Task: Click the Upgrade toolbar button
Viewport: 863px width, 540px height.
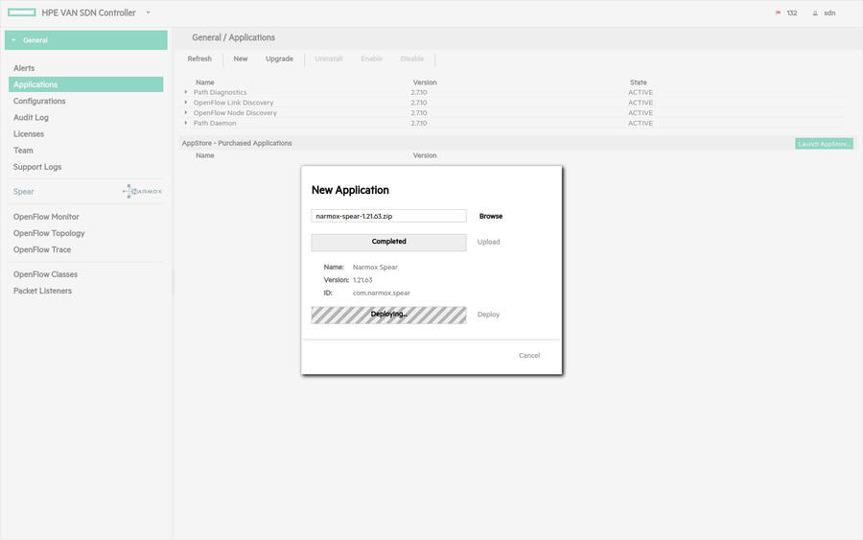Action: point(279,59)
